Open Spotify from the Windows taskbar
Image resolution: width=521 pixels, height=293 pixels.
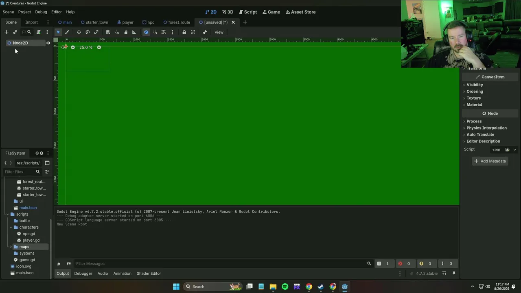coord(285,286)
